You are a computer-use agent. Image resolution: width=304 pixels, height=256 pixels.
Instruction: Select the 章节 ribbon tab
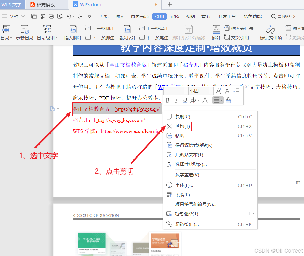(206, 16)
